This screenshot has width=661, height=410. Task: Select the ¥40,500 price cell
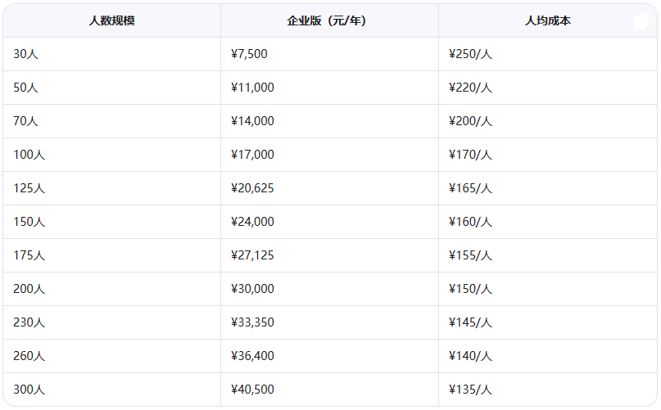tap(329, 390)
